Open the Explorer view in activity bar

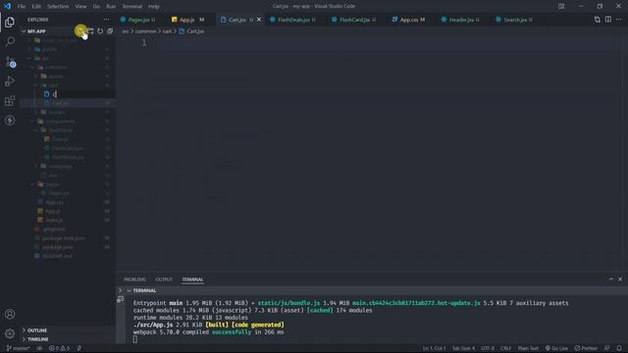(x=10, y=22)
